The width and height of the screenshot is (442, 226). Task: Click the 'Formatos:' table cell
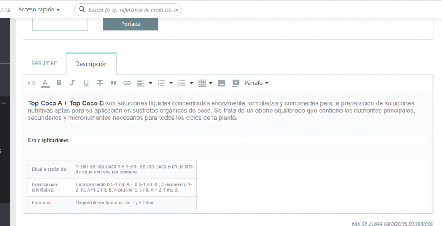[50, 203]
